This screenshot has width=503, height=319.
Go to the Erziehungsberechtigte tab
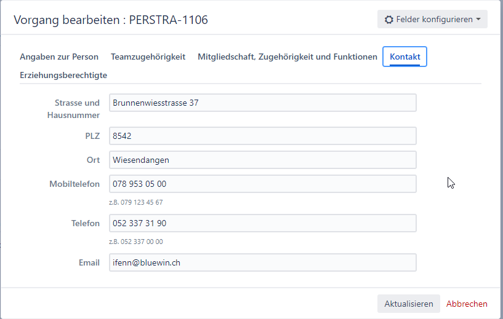pyautogui.click(x=63, y=75)
